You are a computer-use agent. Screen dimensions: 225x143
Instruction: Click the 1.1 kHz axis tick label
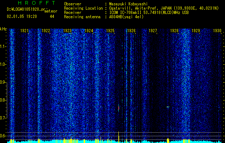click(3, 46)
